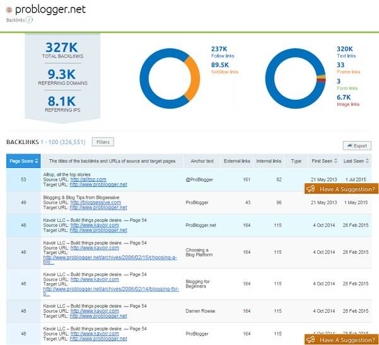379x345 pixels.
Task: Open kavoir.com link in Blogging for Beginners row
Action: coord(95,279)
